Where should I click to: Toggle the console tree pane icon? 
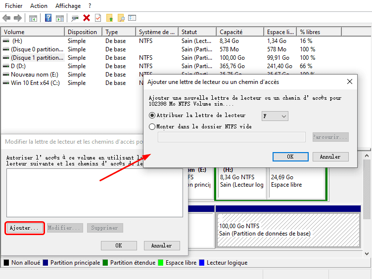(33, 18)
